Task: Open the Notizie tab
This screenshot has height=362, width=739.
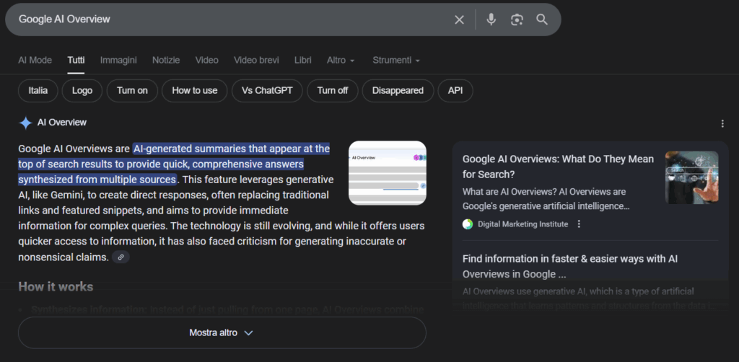Action: tap(166, 61)
